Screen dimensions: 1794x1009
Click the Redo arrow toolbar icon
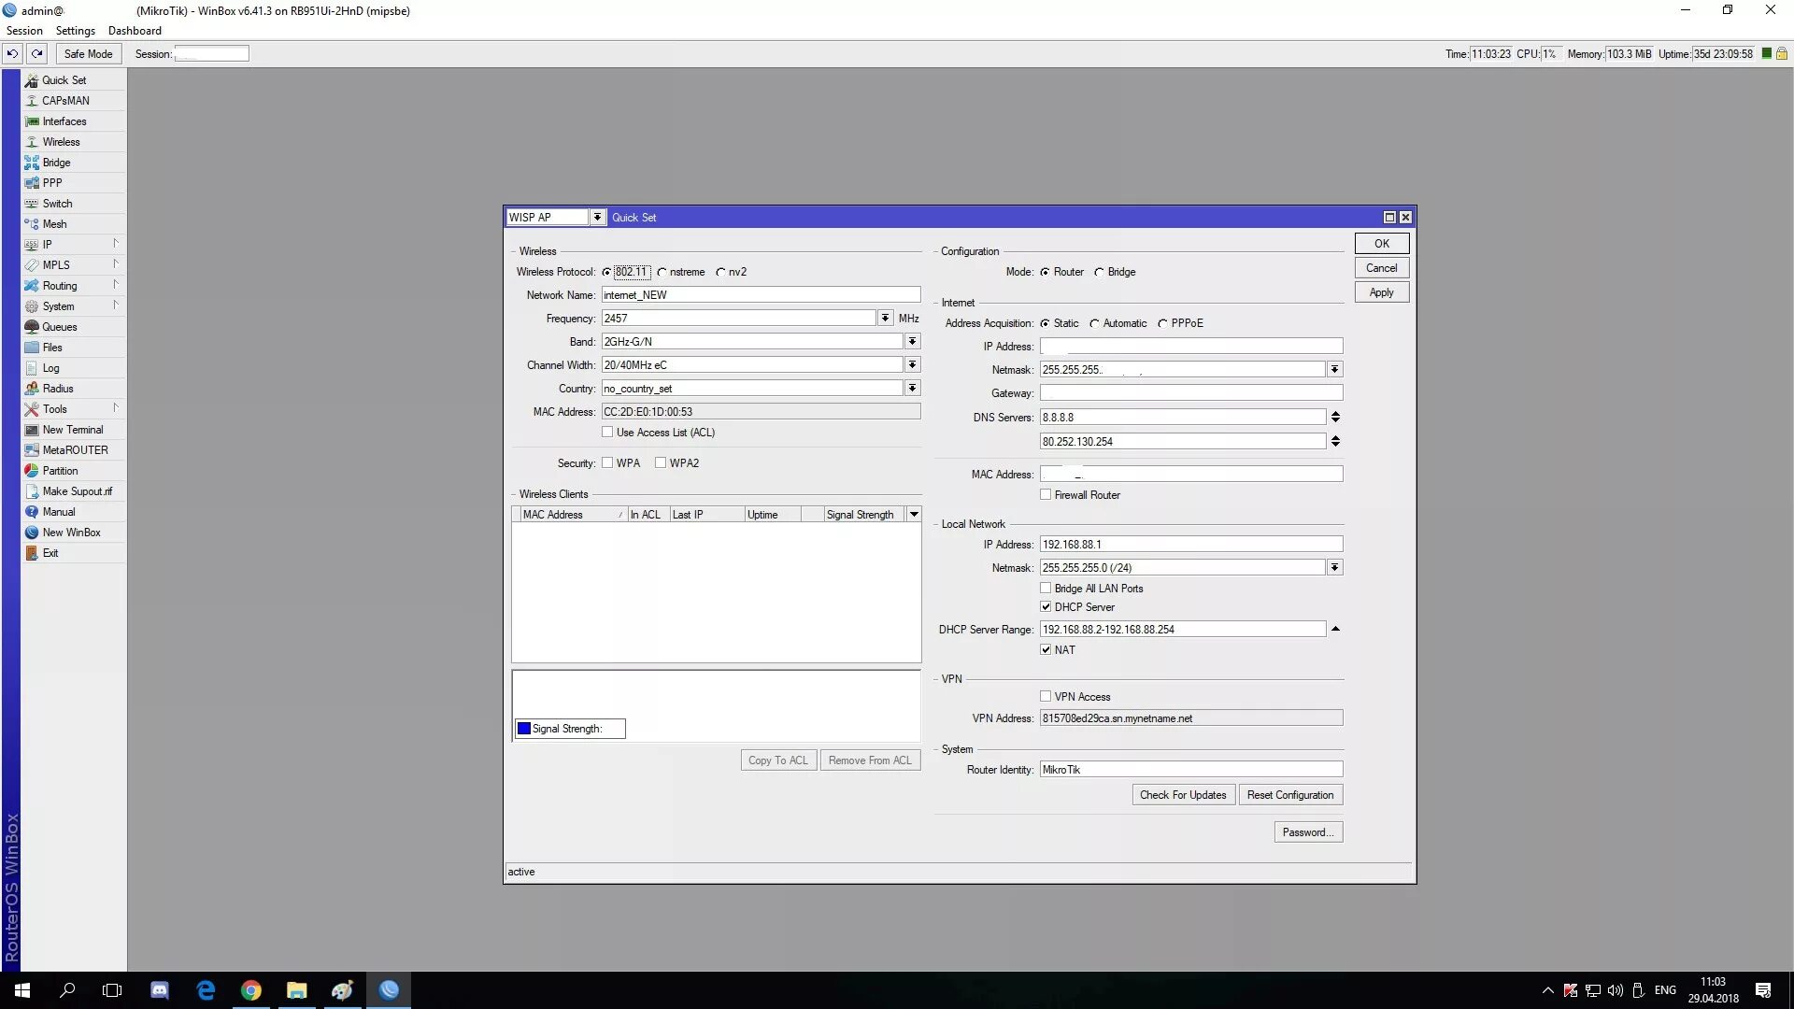click(x=36, y=54)
